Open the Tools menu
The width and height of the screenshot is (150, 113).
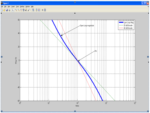[17, 7]
